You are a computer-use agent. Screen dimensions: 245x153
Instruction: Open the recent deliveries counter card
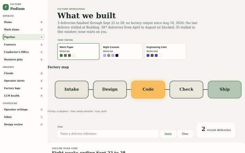click(x=216, y=130)
